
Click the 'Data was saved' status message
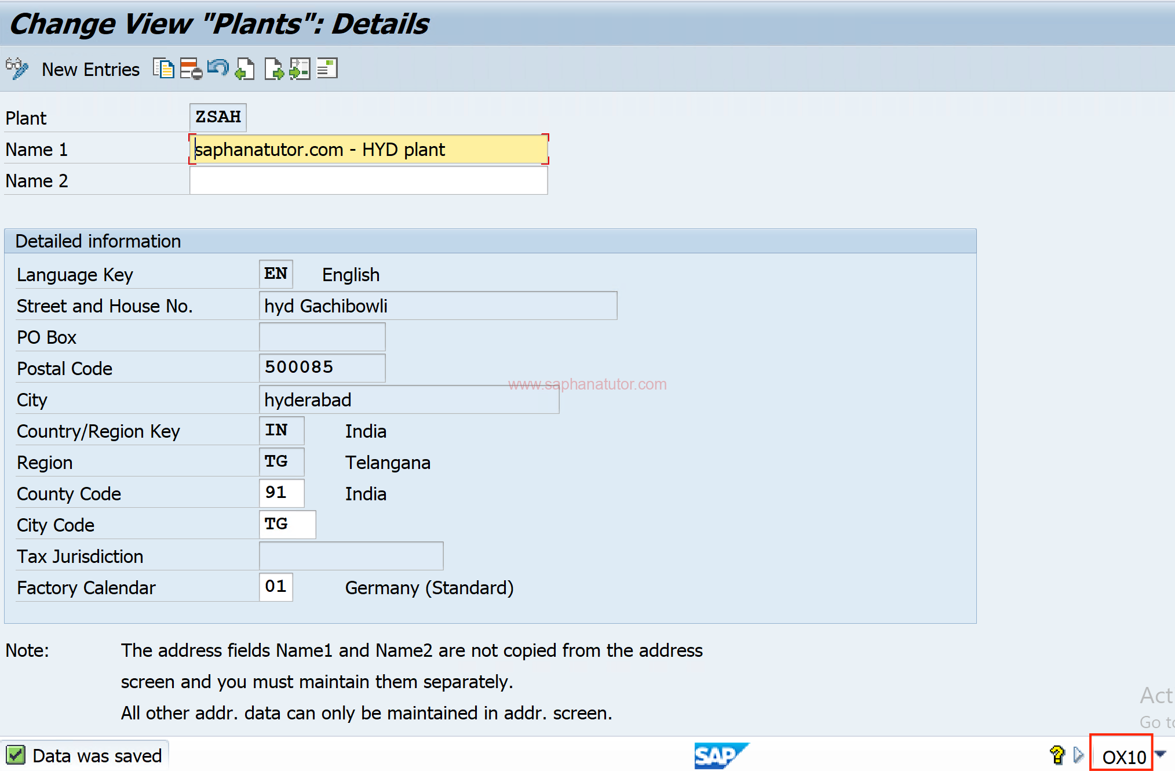click(x=97, y=756)
